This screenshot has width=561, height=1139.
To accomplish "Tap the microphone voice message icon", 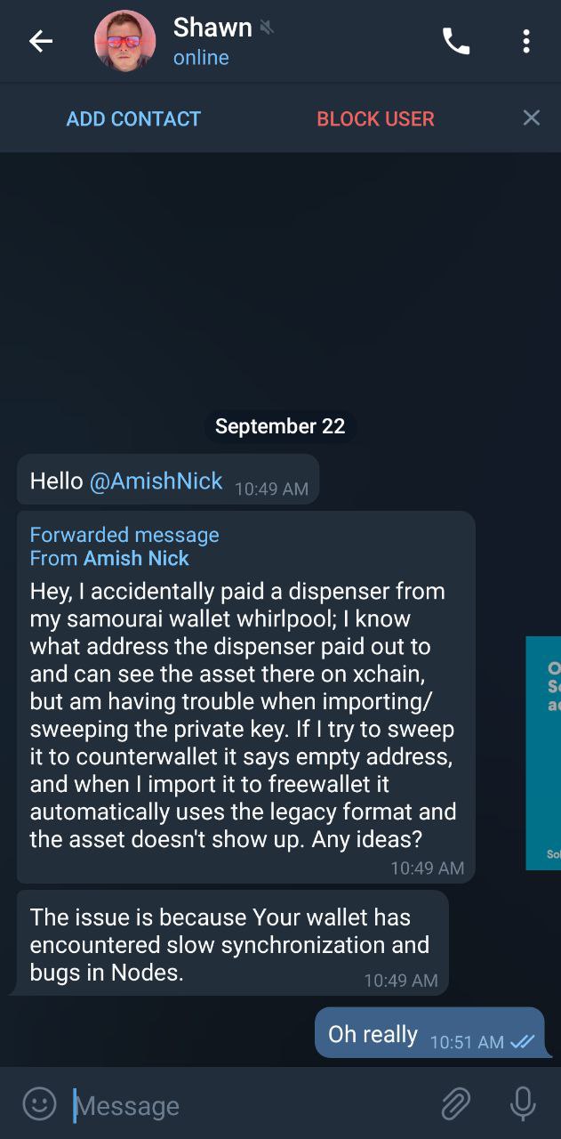I will click(x=523, y=1104).
